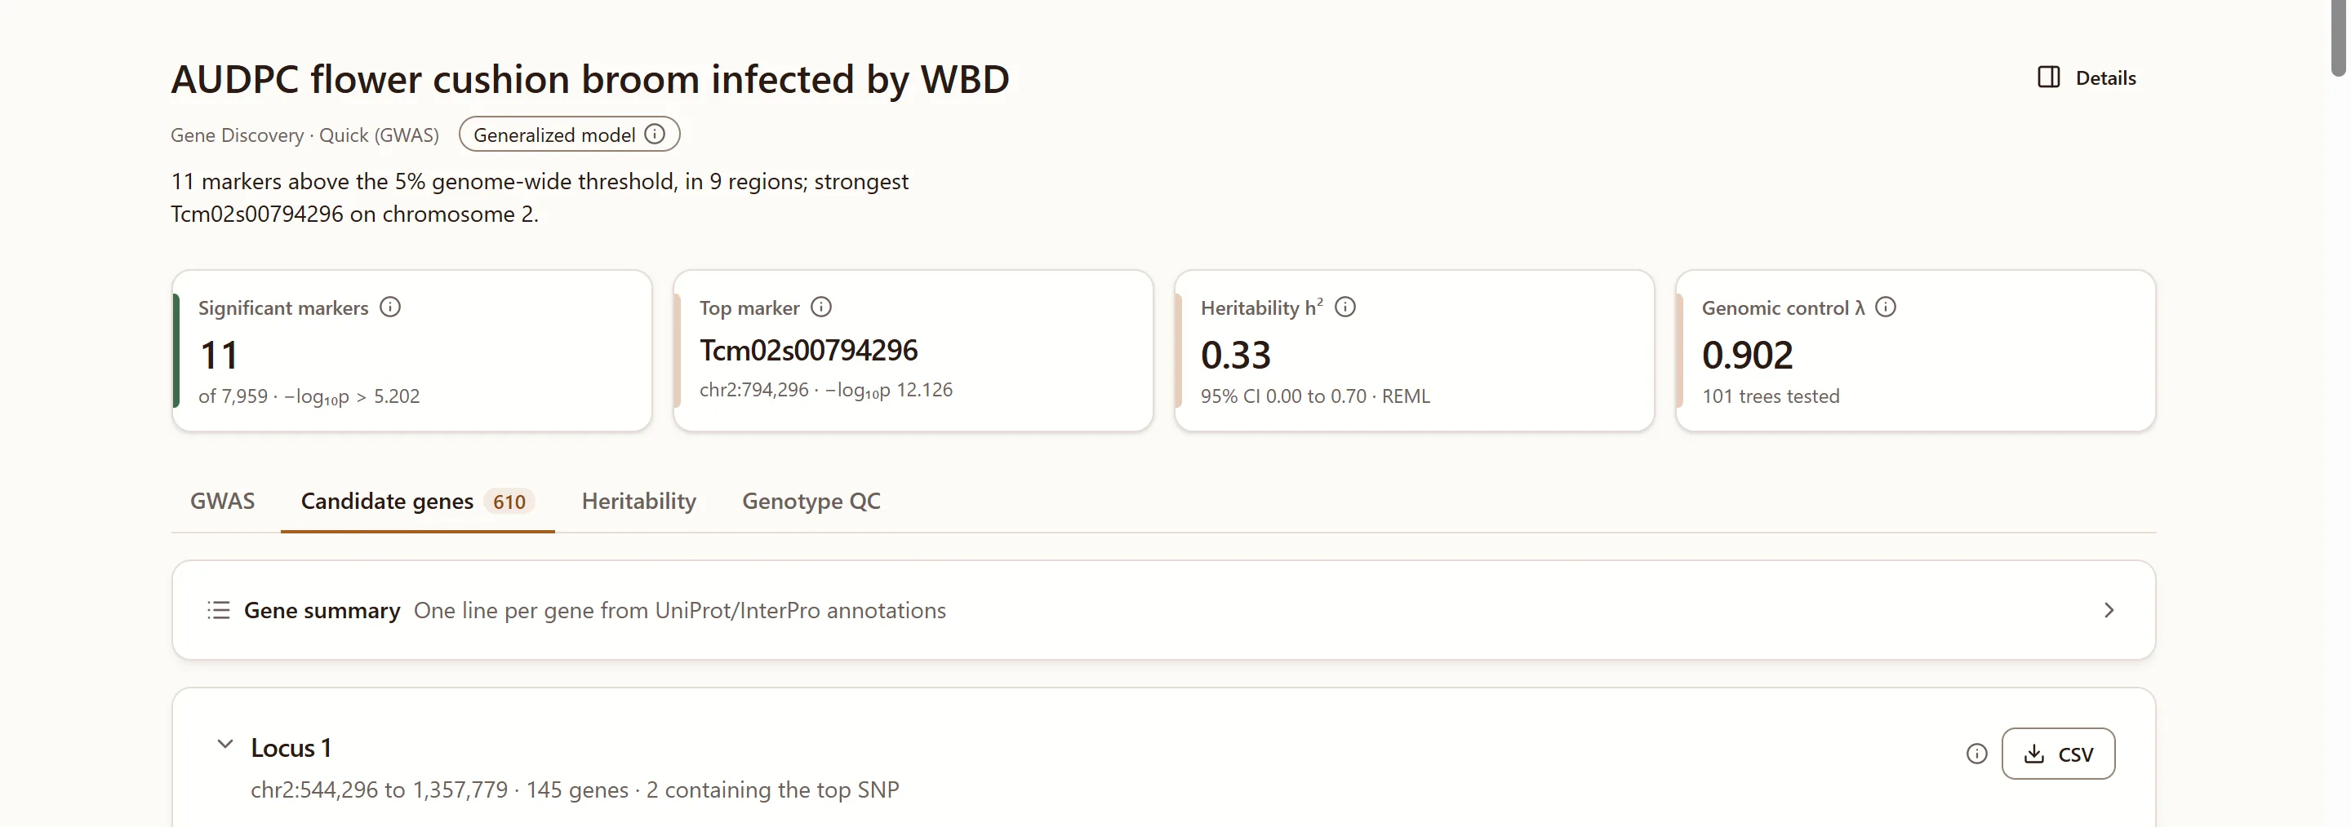Click info icon beside Heritability h²
Image resolution: width=2351 pixels, height=827 pixels.
point(1344,307)
